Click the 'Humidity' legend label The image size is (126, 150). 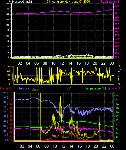coord(23,88)
